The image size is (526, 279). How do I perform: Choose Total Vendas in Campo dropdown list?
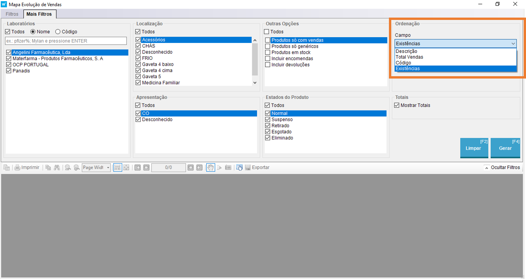[409, 57]
